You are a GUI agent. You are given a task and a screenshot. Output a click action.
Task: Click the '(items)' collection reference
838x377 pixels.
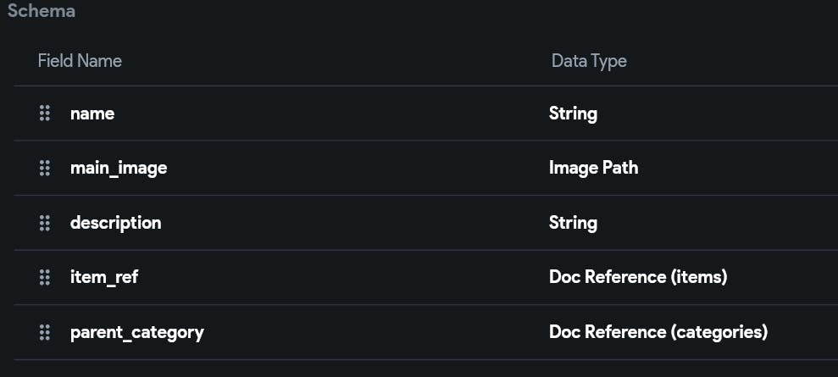698,277
